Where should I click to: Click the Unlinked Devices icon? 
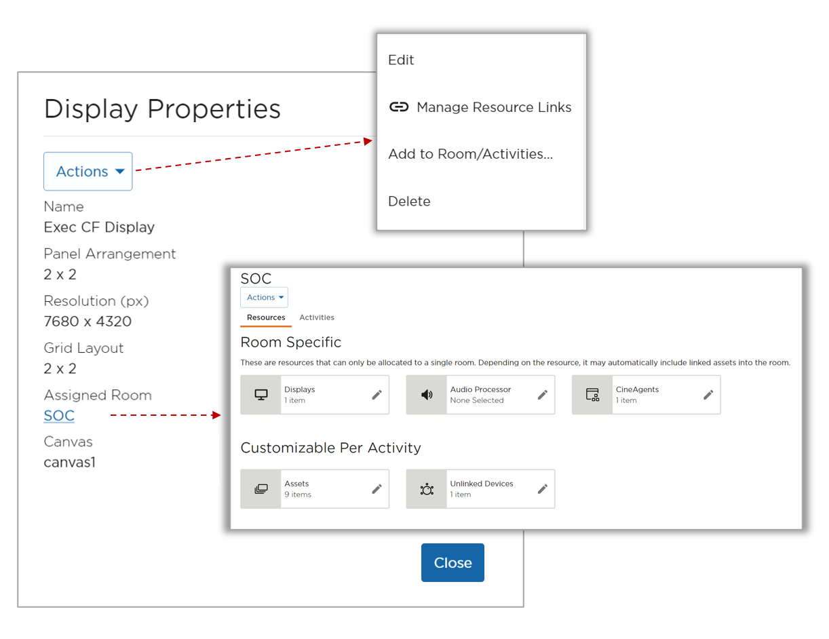[x=426, y=488]
